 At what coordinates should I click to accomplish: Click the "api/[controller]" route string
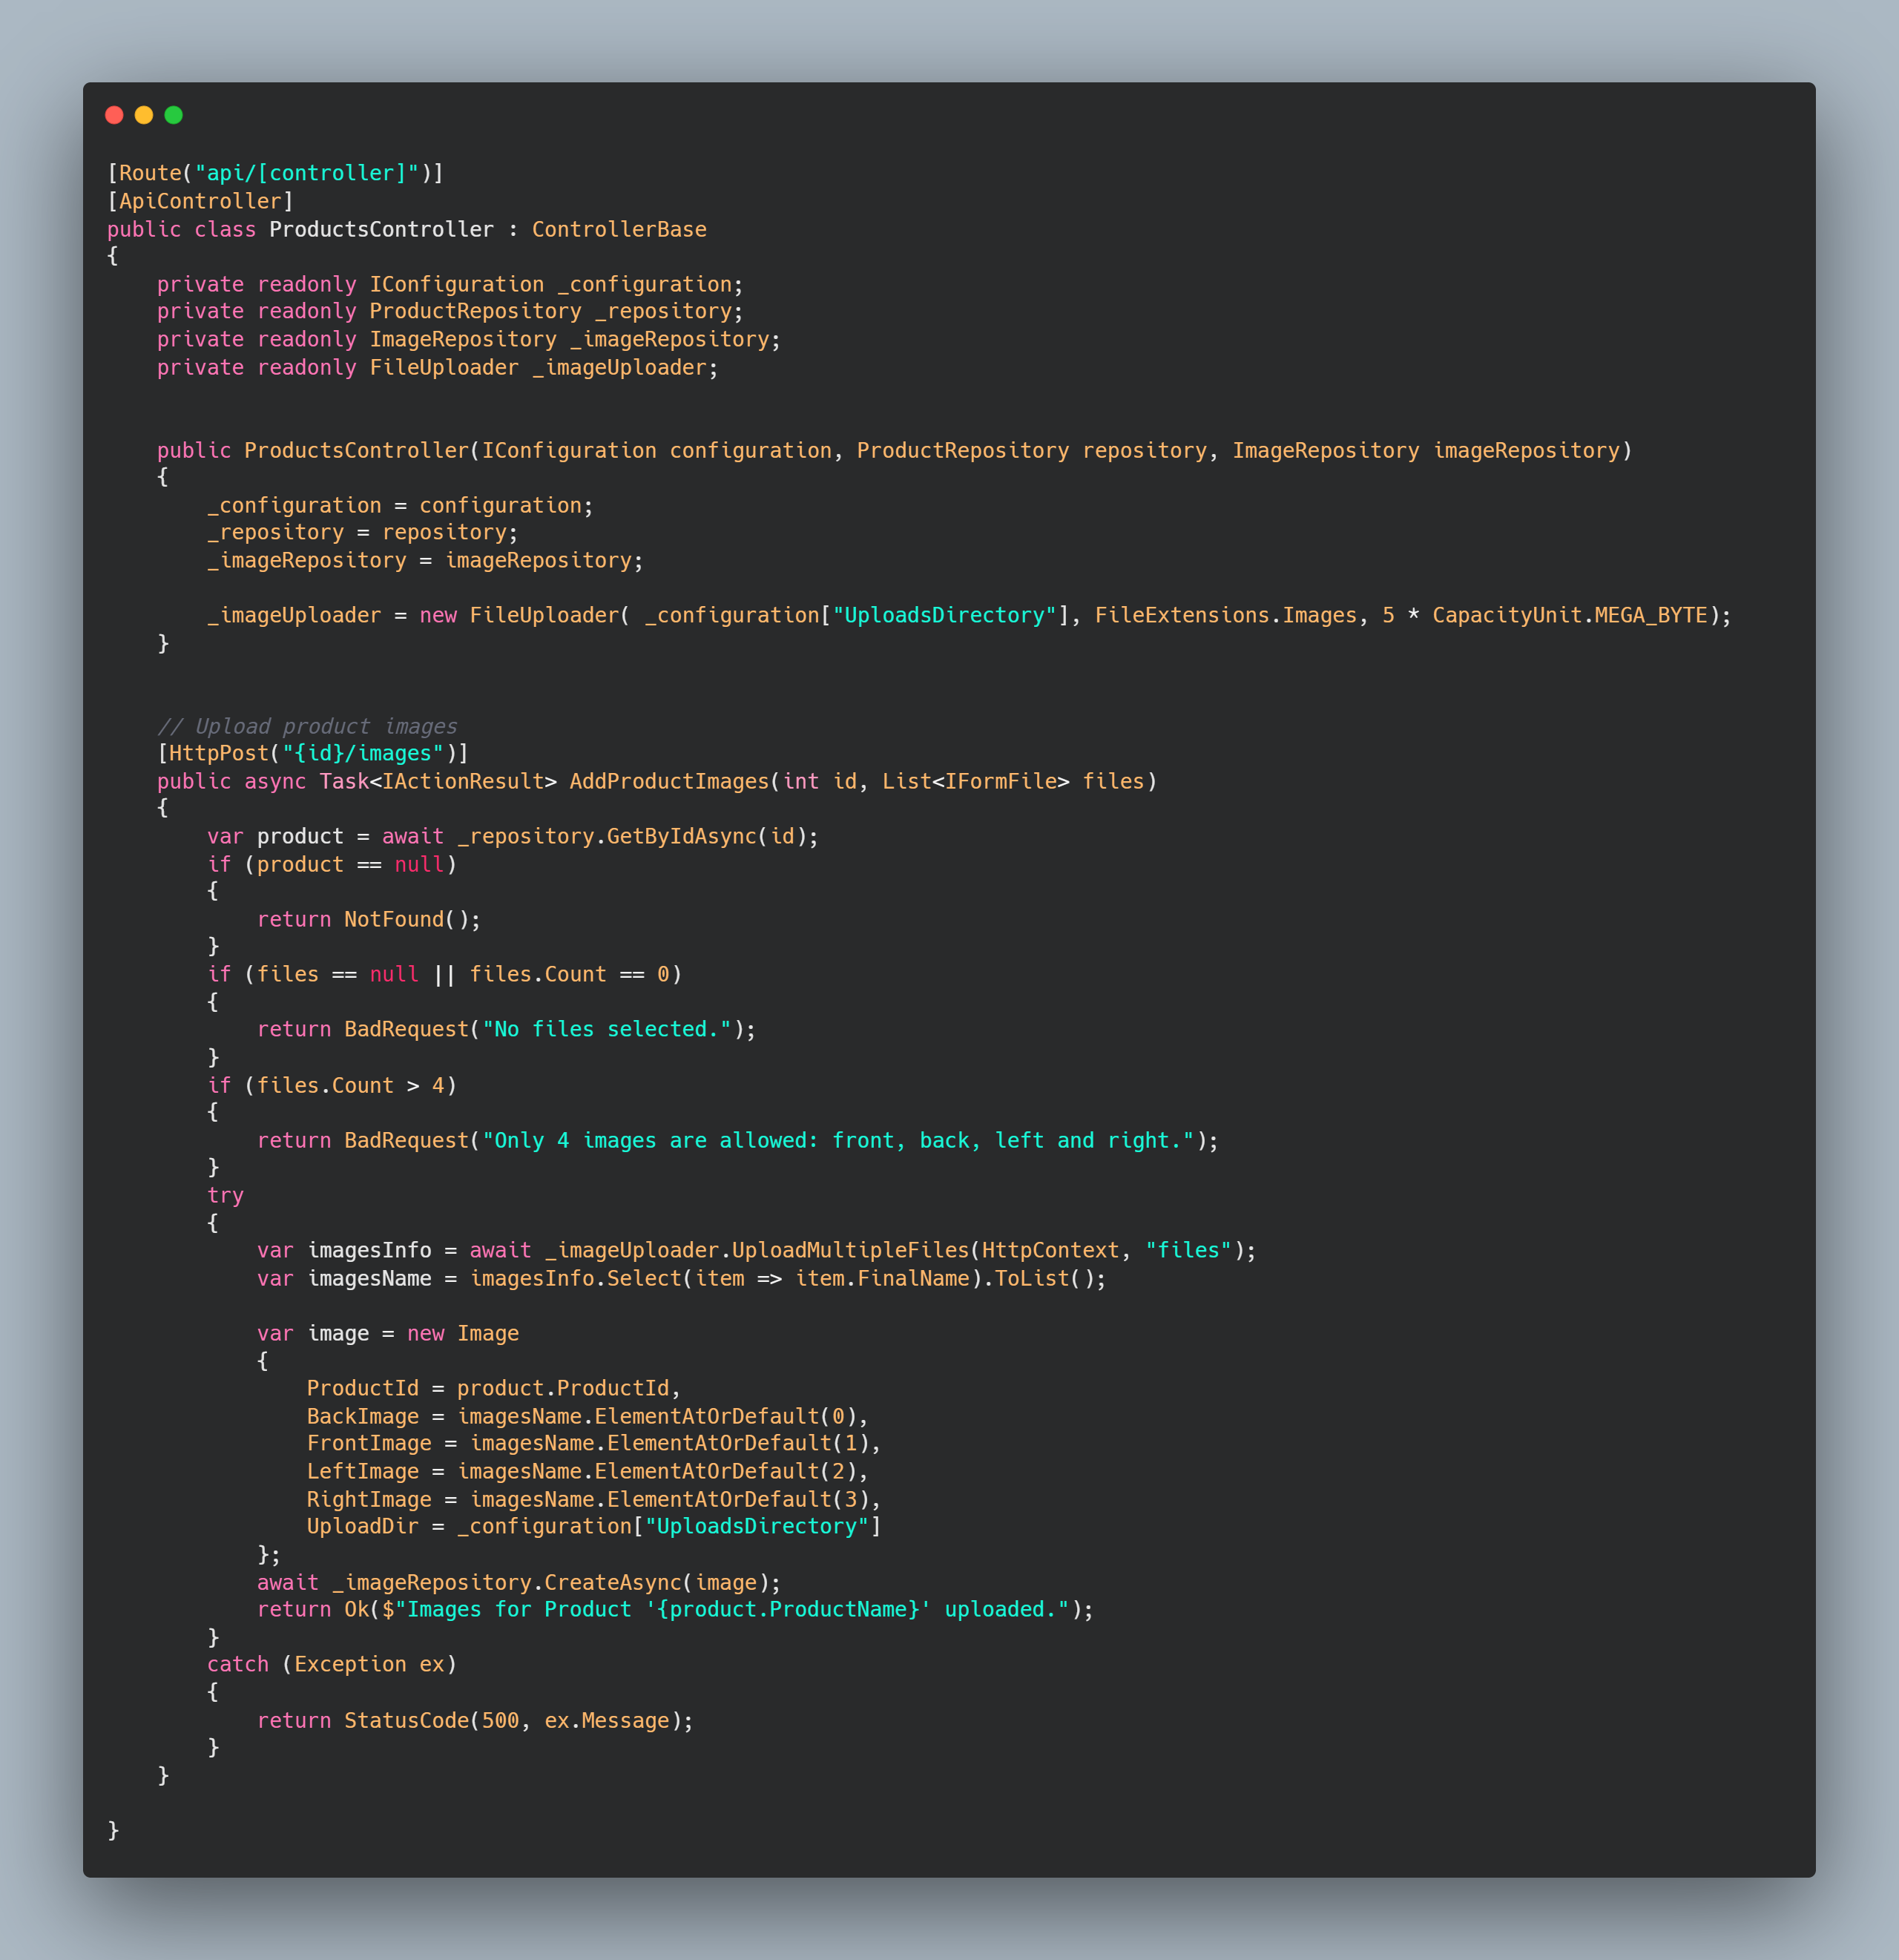coord(307,173)
